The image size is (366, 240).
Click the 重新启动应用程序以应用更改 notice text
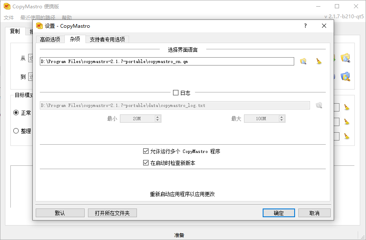point(182,194)
